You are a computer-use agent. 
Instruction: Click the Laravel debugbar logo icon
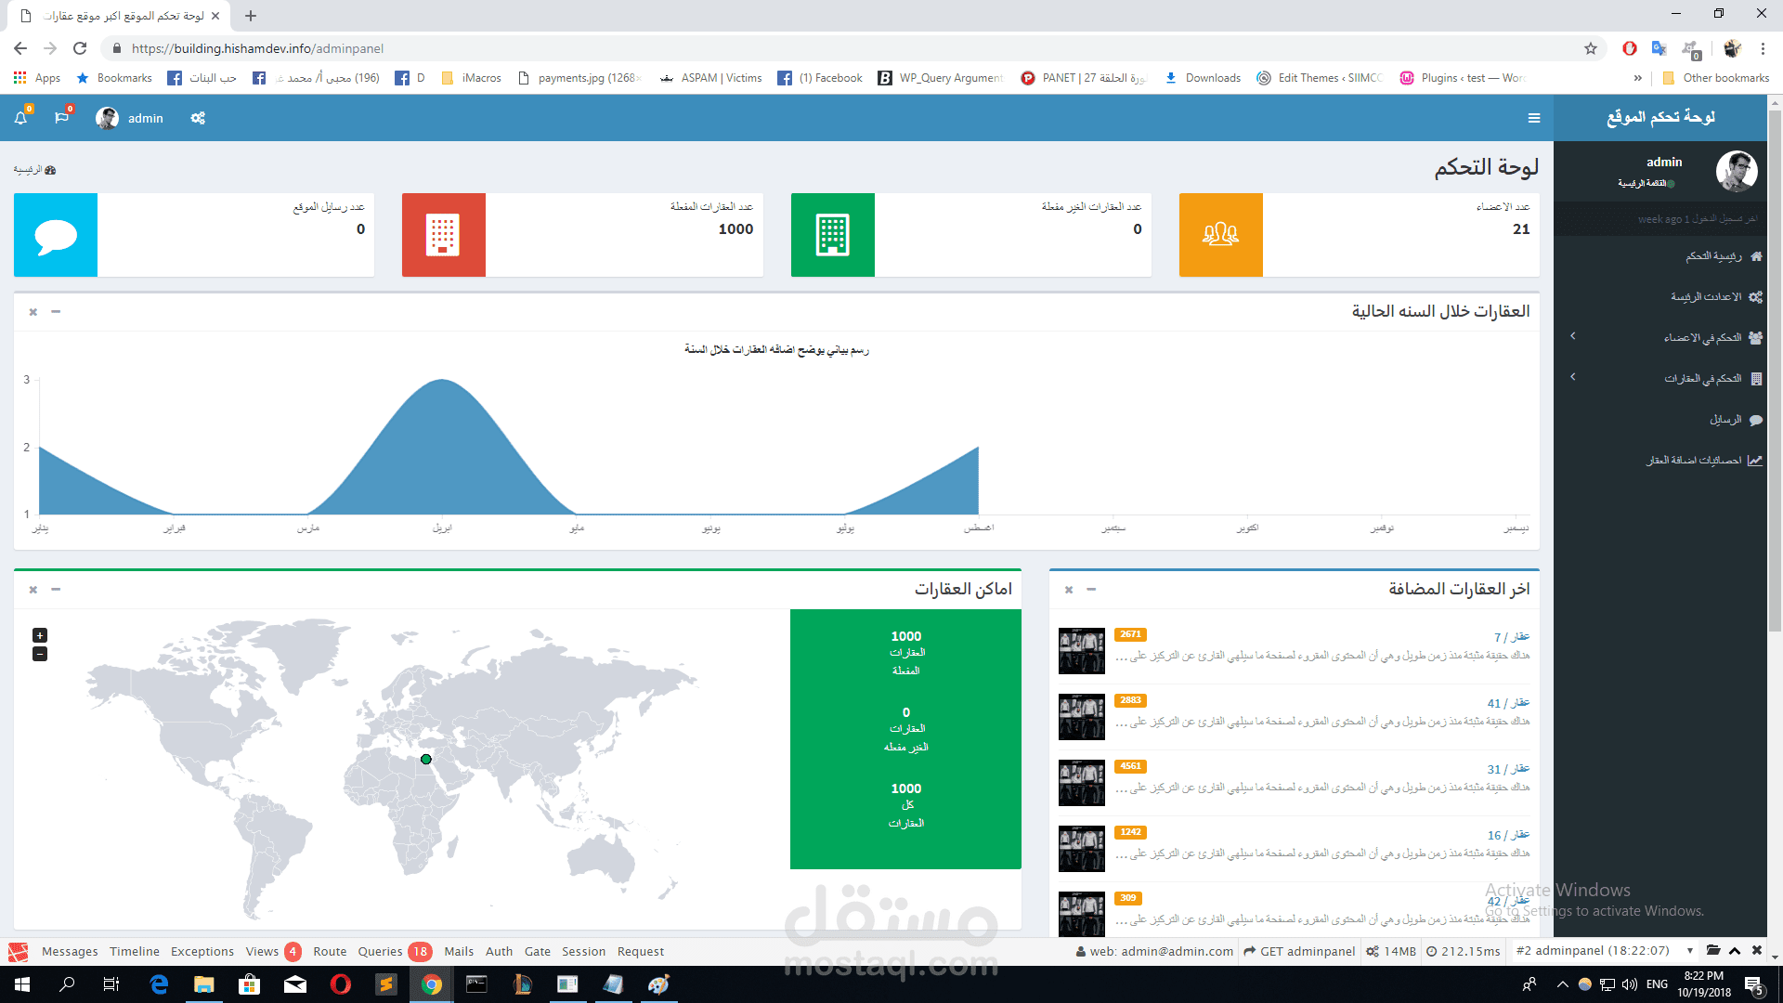tap(18, 952)
